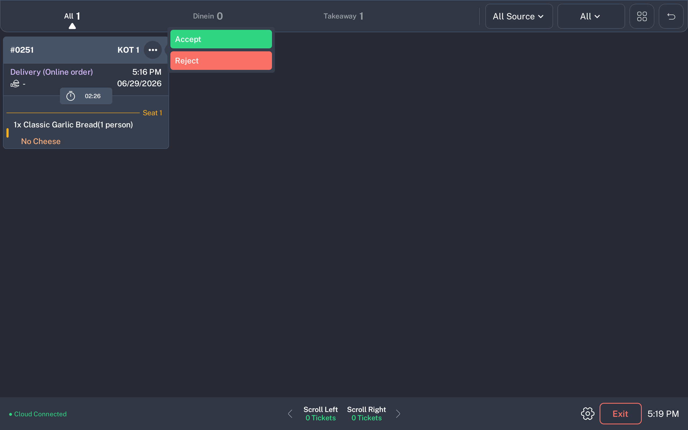Viewport: 688px width, 430px height.
Task: Click the 5:19 PM clock display
Action: pos(663,414)
